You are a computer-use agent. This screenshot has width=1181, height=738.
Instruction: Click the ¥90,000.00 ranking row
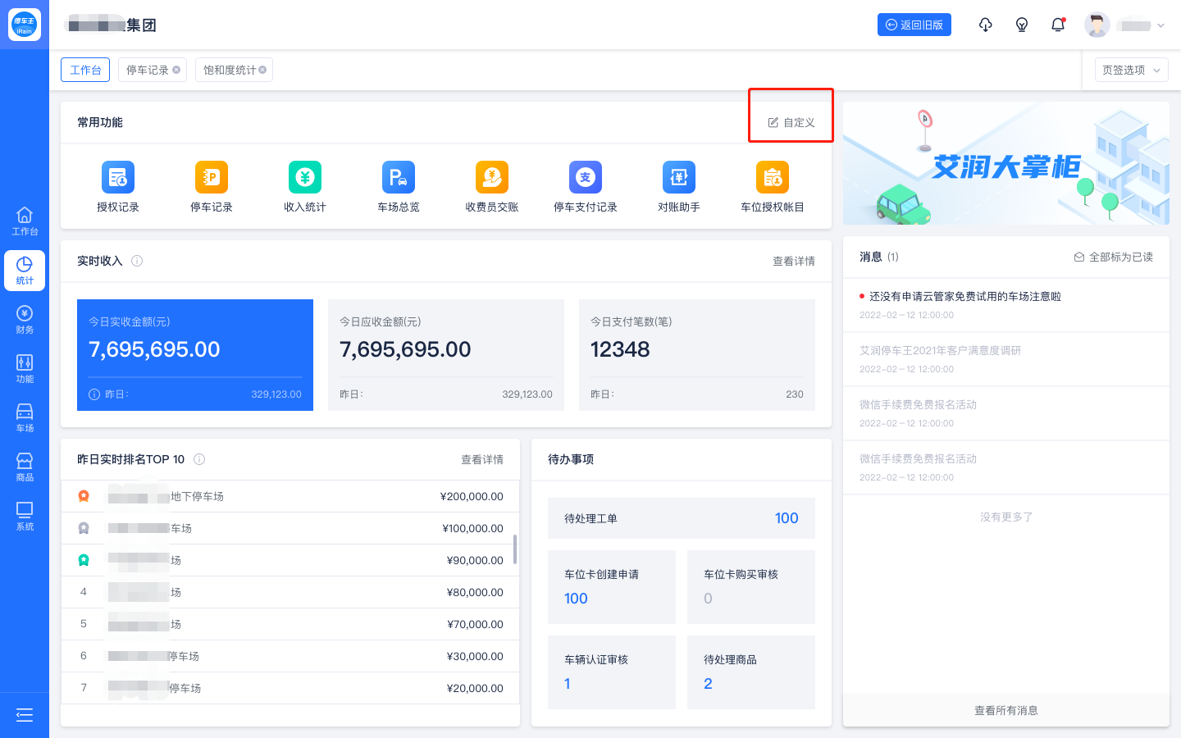click(290, 560)
